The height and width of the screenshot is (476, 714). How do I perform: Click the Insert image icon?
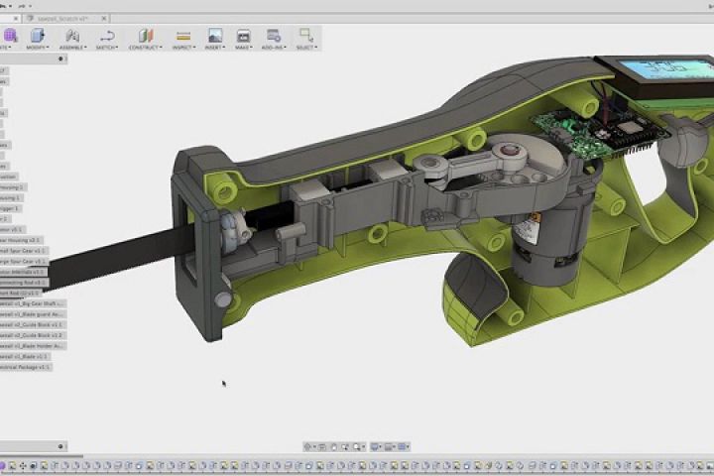[214, 36]
